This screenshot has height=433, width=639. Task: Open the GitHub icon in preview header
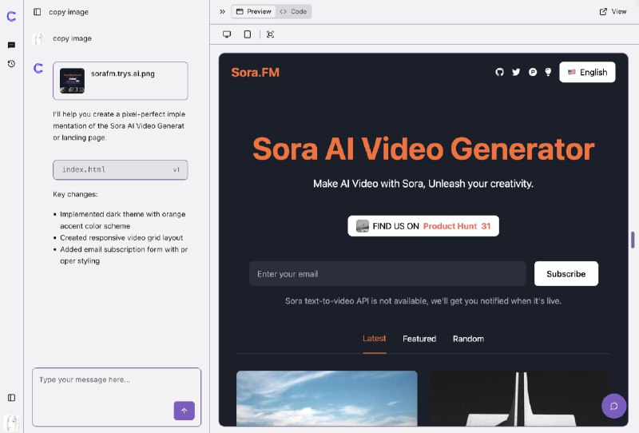click(x=500, y=72)
